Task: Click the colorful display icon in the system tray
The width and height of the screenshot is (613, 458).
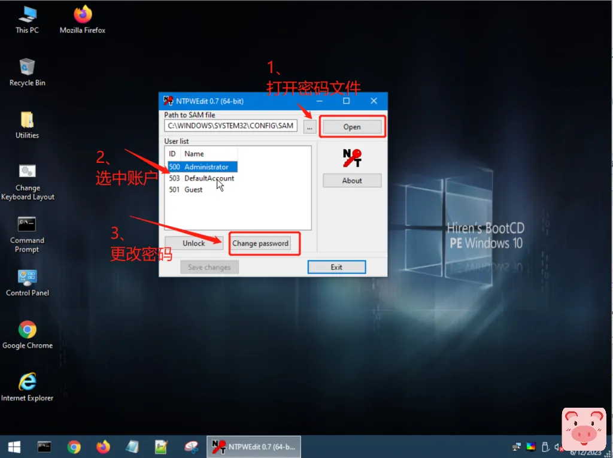Action: coord(531,447)
